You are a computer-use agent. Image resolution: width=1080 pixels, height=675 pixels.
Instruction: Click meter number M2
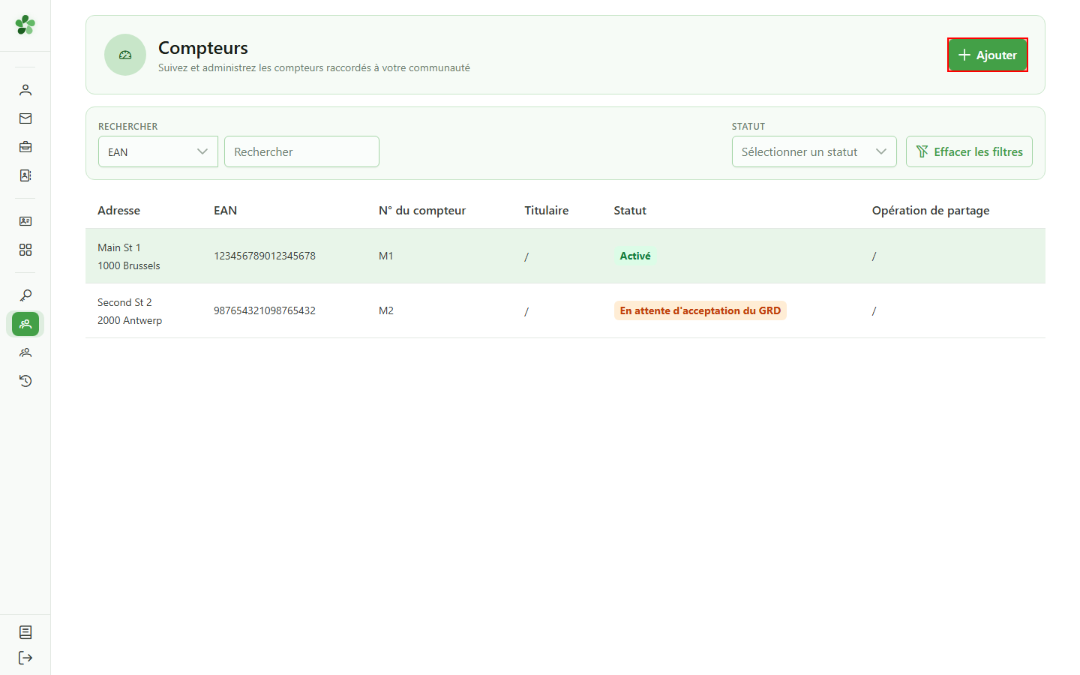click(x=386, y=310)
